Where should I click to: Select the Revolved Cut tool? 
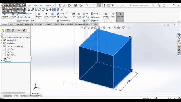tap(53, 16)
